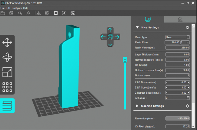Viewport: 197px width, 130px height.
Task: Reset Slice Settings with refresh button
Action: pyautogui.click(x=187, y=27)
